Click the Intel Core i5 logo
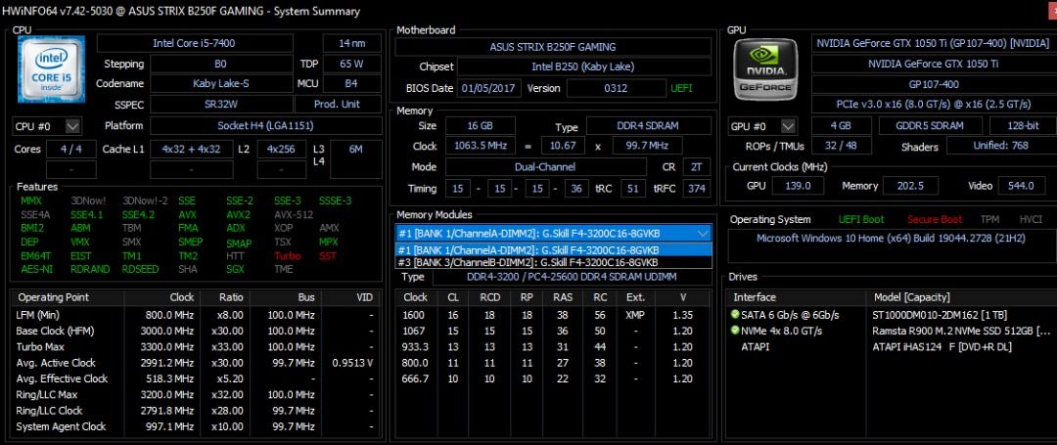Viewport: 1057px width, 445px height. [x=51, y=69]
